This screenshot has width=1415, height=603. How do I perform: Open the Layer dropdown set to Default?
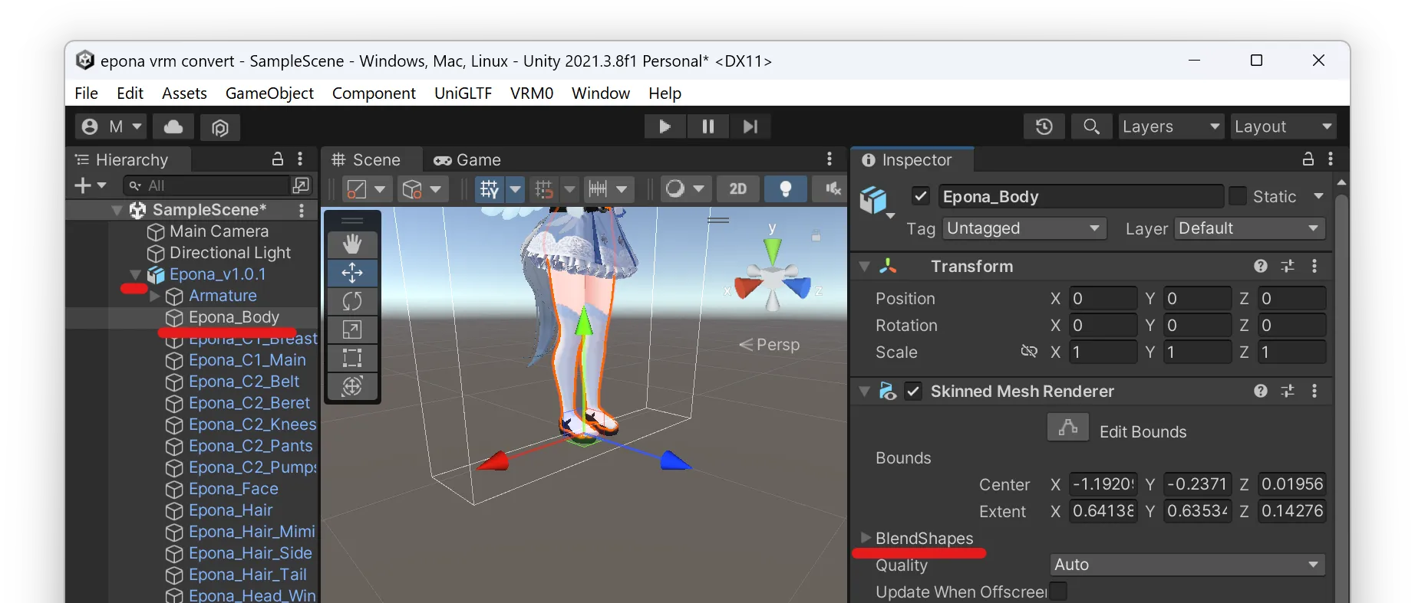[1249, 228]
